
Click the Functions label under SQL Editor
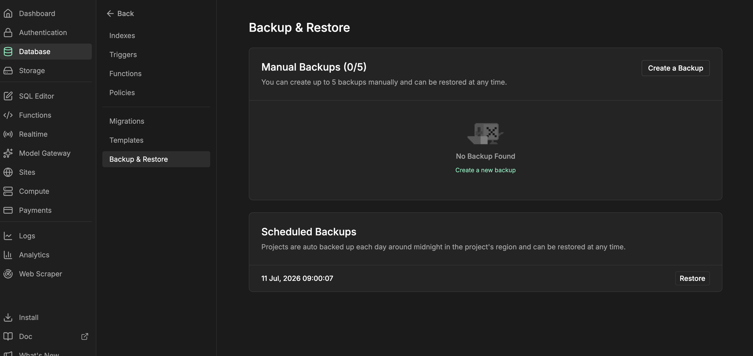click(35, 115)
